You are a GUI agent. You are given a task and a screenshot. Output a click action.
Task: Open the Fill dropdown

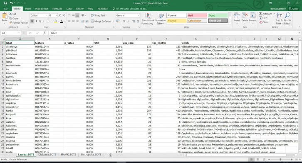point(263,18)
